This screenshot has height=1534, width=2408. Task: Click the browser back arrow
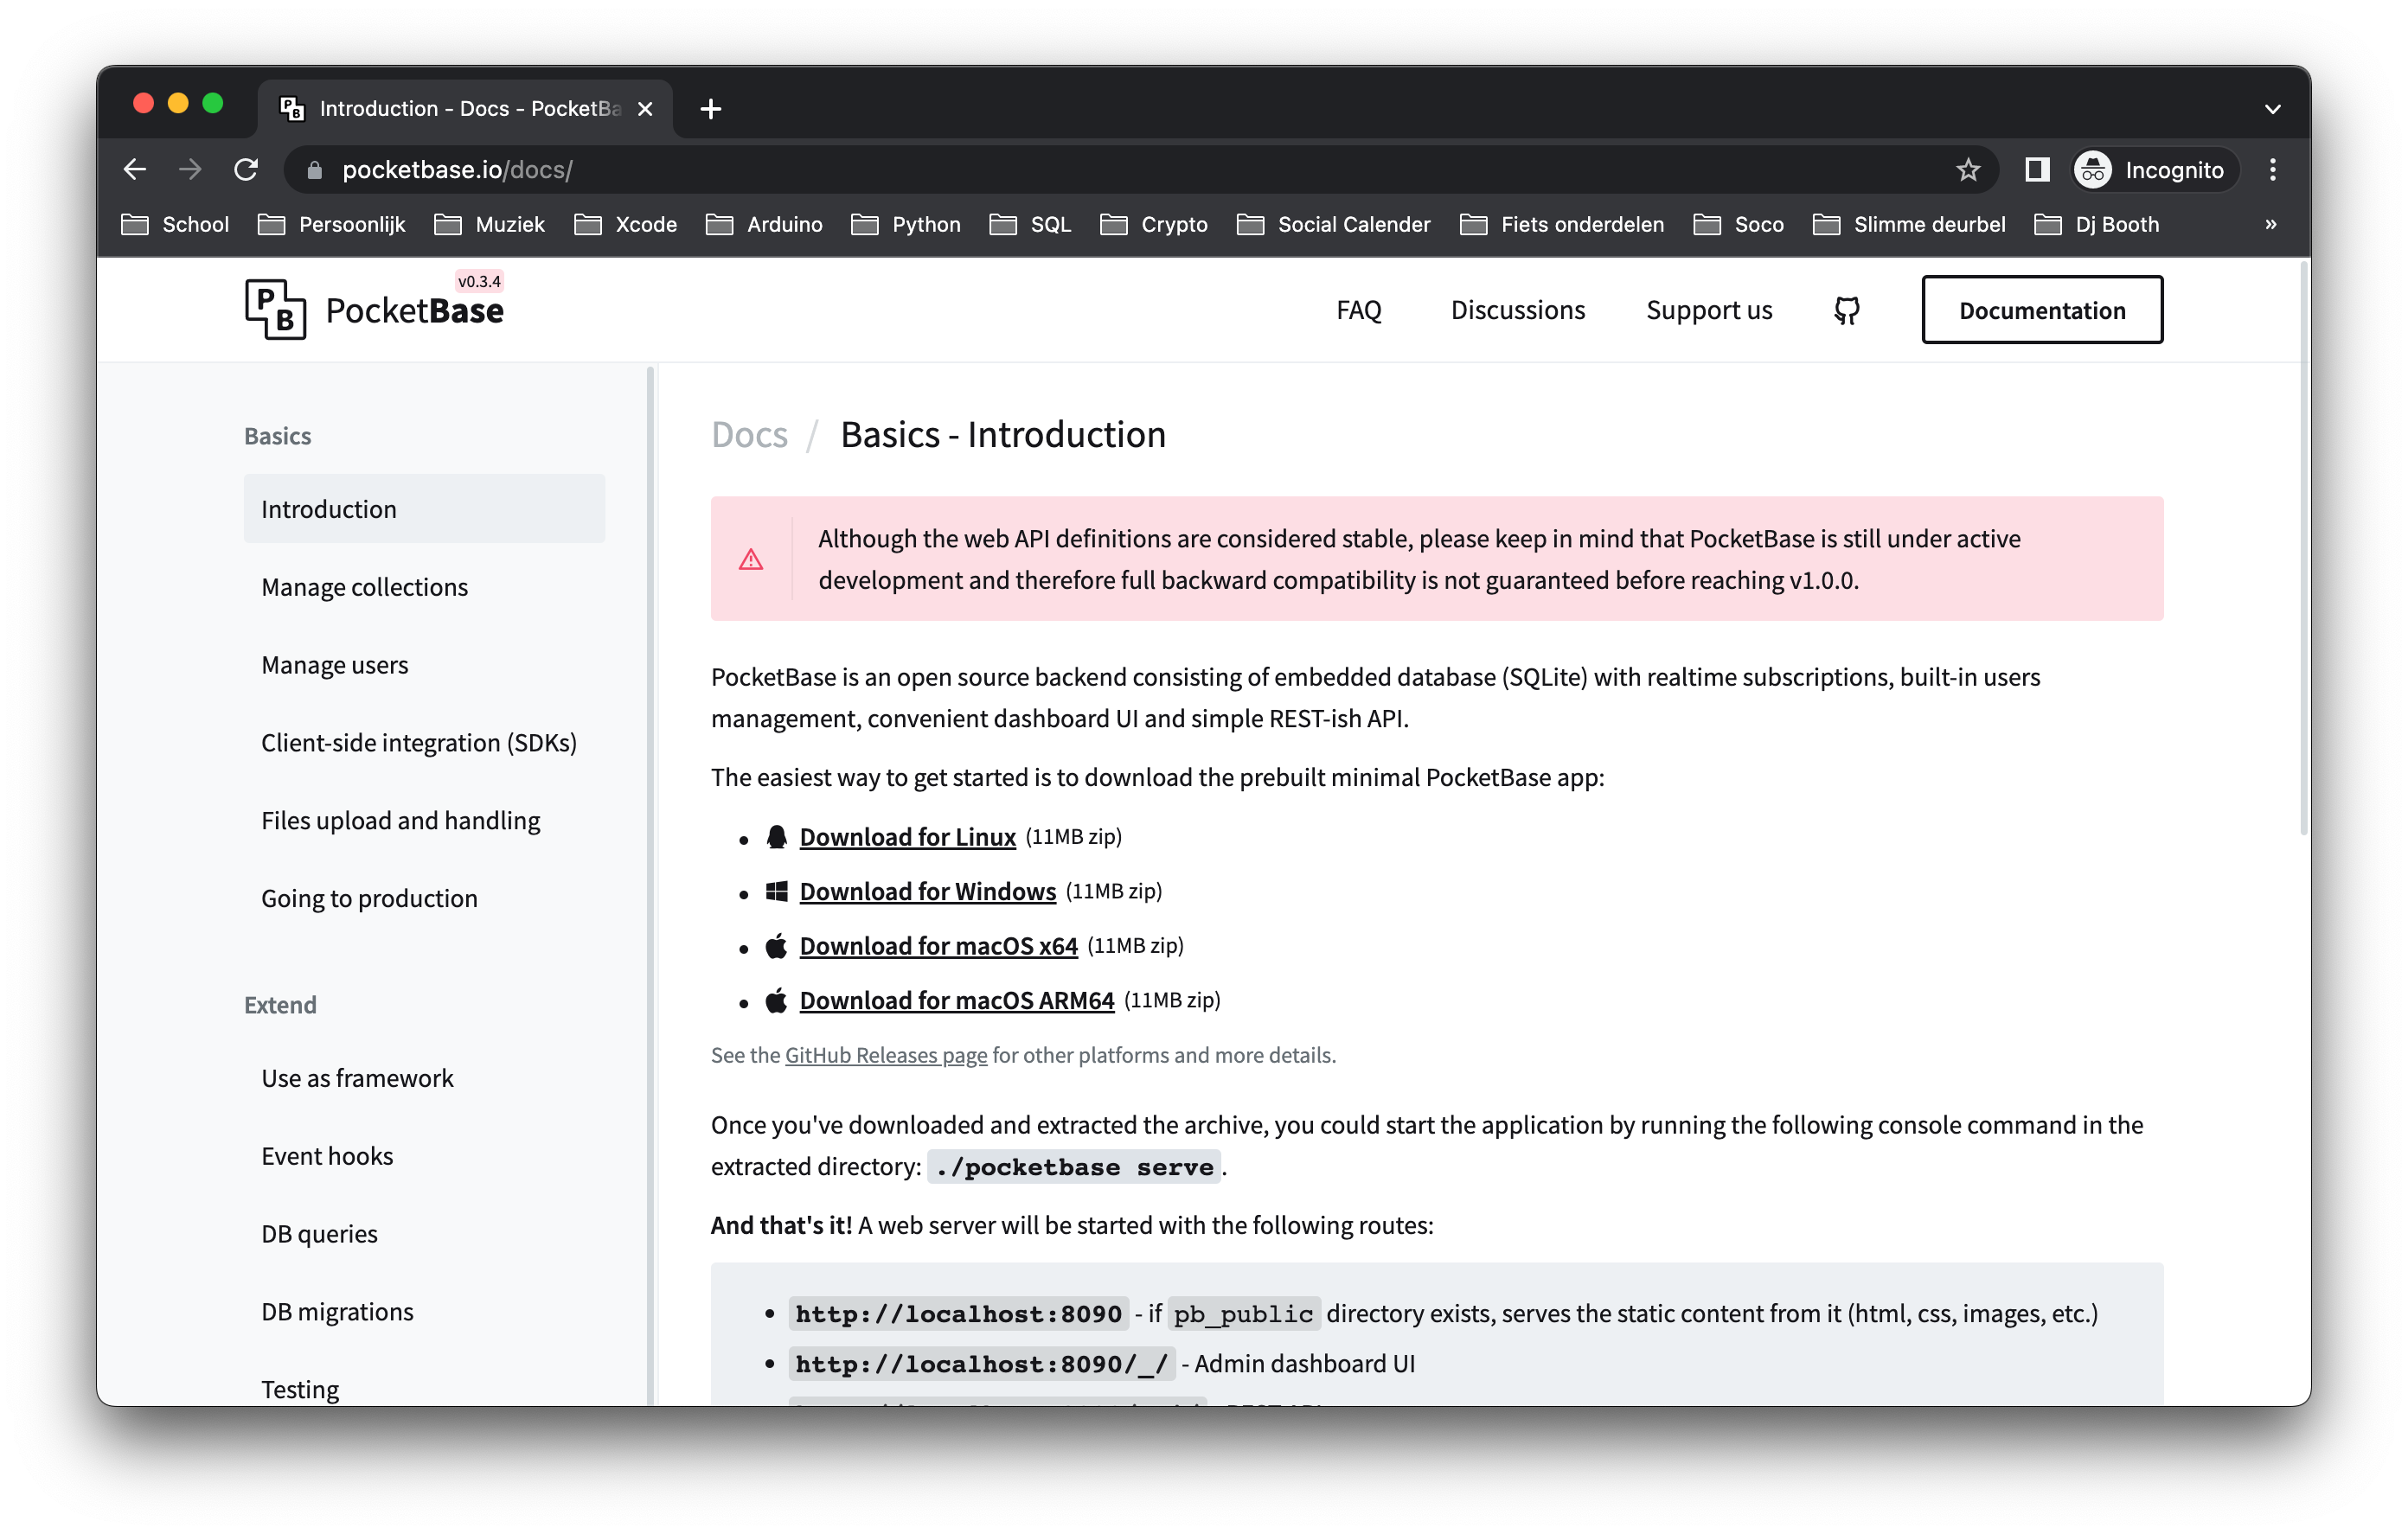click(135, 169)
